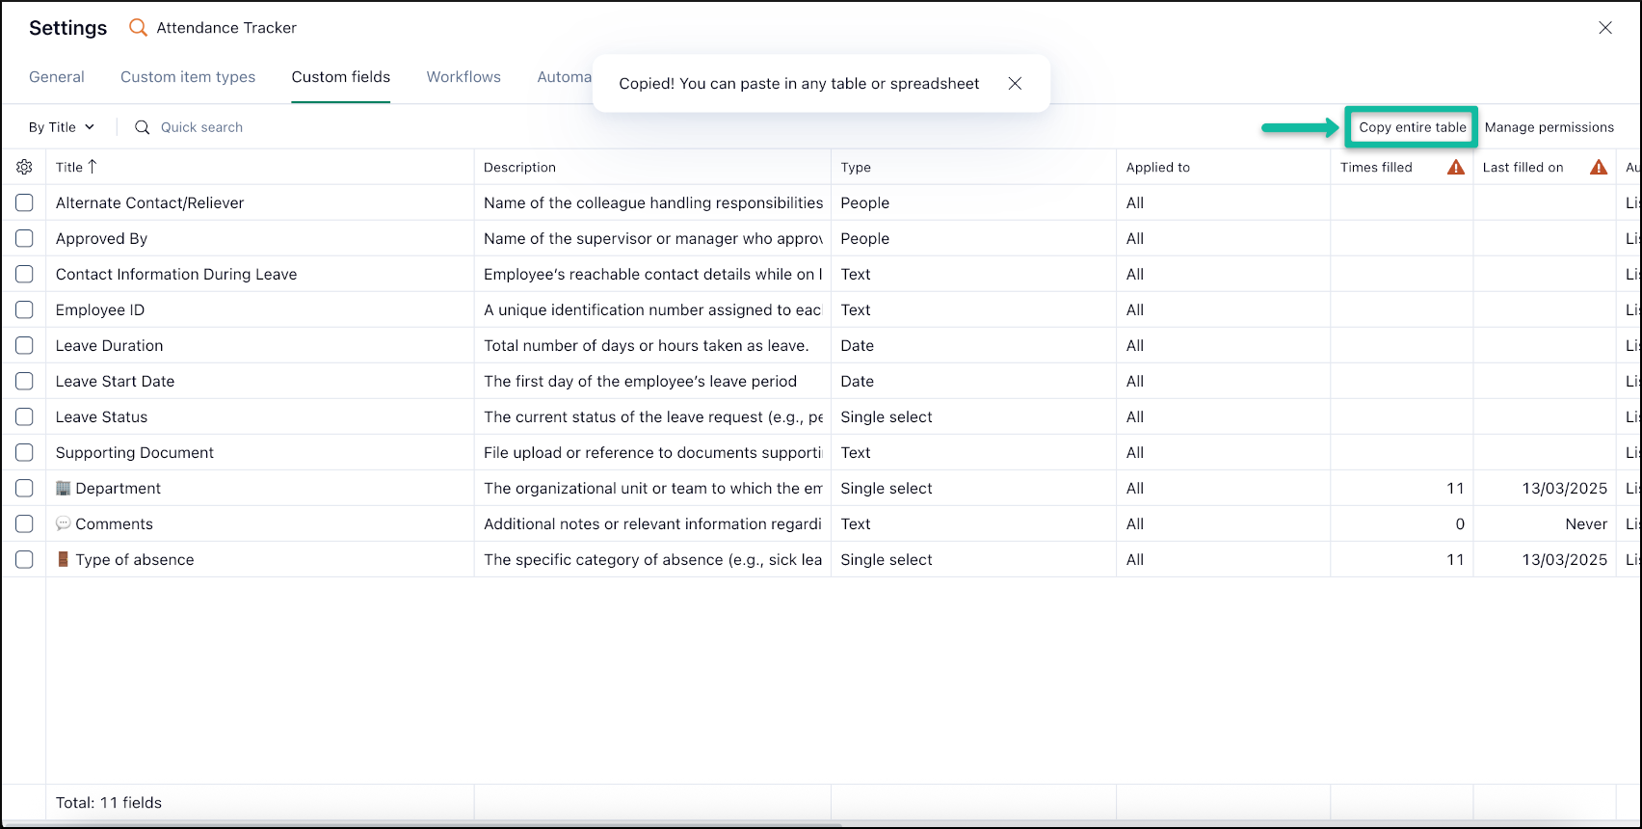Check the Alternate Contact/Reliever row checkbox
The image size is (1642, 829).
click(24, 202)
